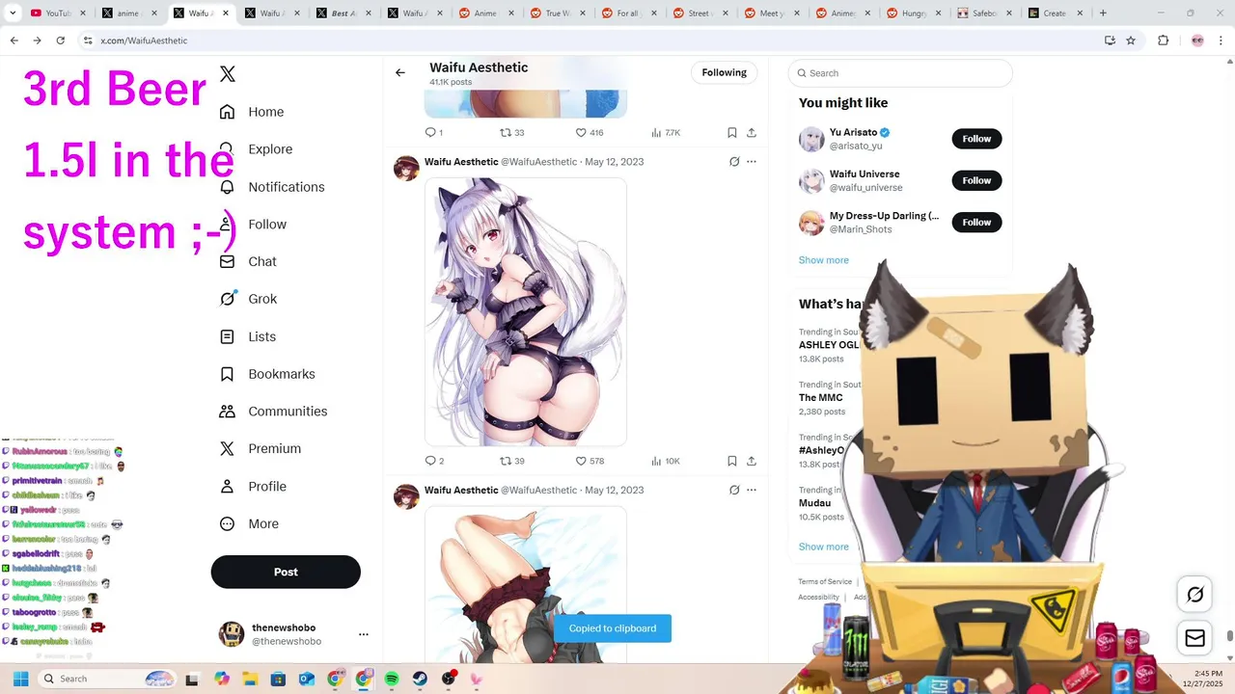Follow Waifu Universe
Screen dimensions: 1235x694
tap(976, 180)
